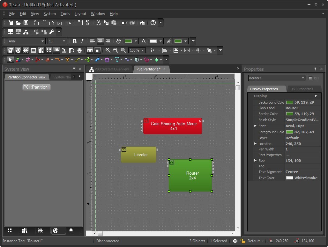Print the layout with printer icon
The height and width of the screenshot is (247, 328).
(x=143, y=23)
